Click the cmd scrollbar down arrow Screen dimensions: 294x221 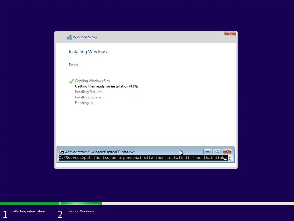pyautogui.click(x=230, y=159)
